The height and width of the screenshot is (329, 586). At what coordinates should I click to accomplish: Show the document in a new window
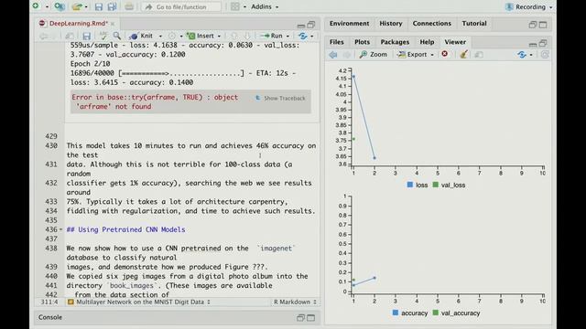click(x=70, y=36)
